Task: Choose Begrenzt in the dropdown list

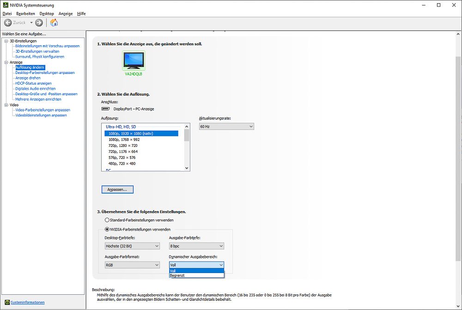Action: 196,275
